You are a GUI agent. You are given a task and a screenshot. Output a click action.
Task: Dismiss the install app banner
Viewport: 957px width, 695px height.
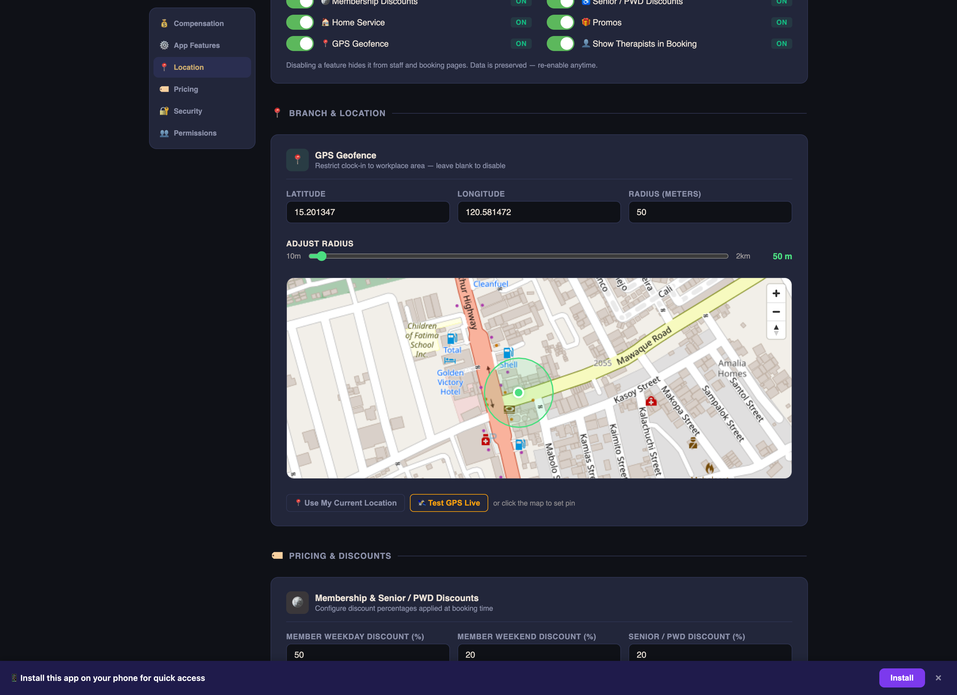click(x=939, y=678)
